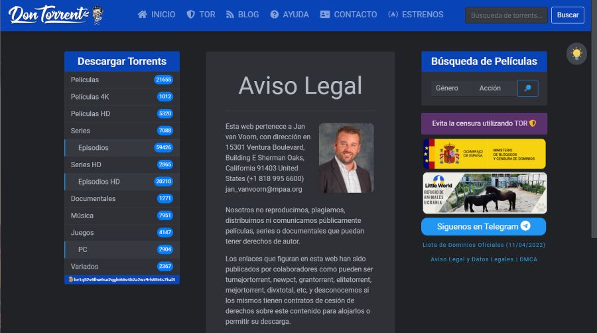The image size is (597, 333).
Task: Click the Little World animal refuge banner
Action: coord(484,193)
